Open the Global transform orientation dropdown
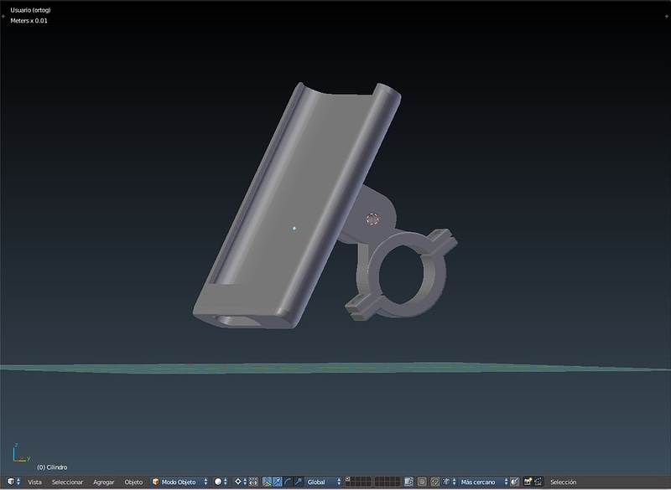The image size is (671, 490). (323, 482)
